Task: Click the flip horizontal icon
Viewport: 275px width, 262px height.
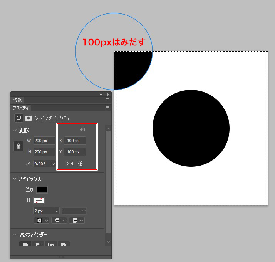Action: pos(70,164)
